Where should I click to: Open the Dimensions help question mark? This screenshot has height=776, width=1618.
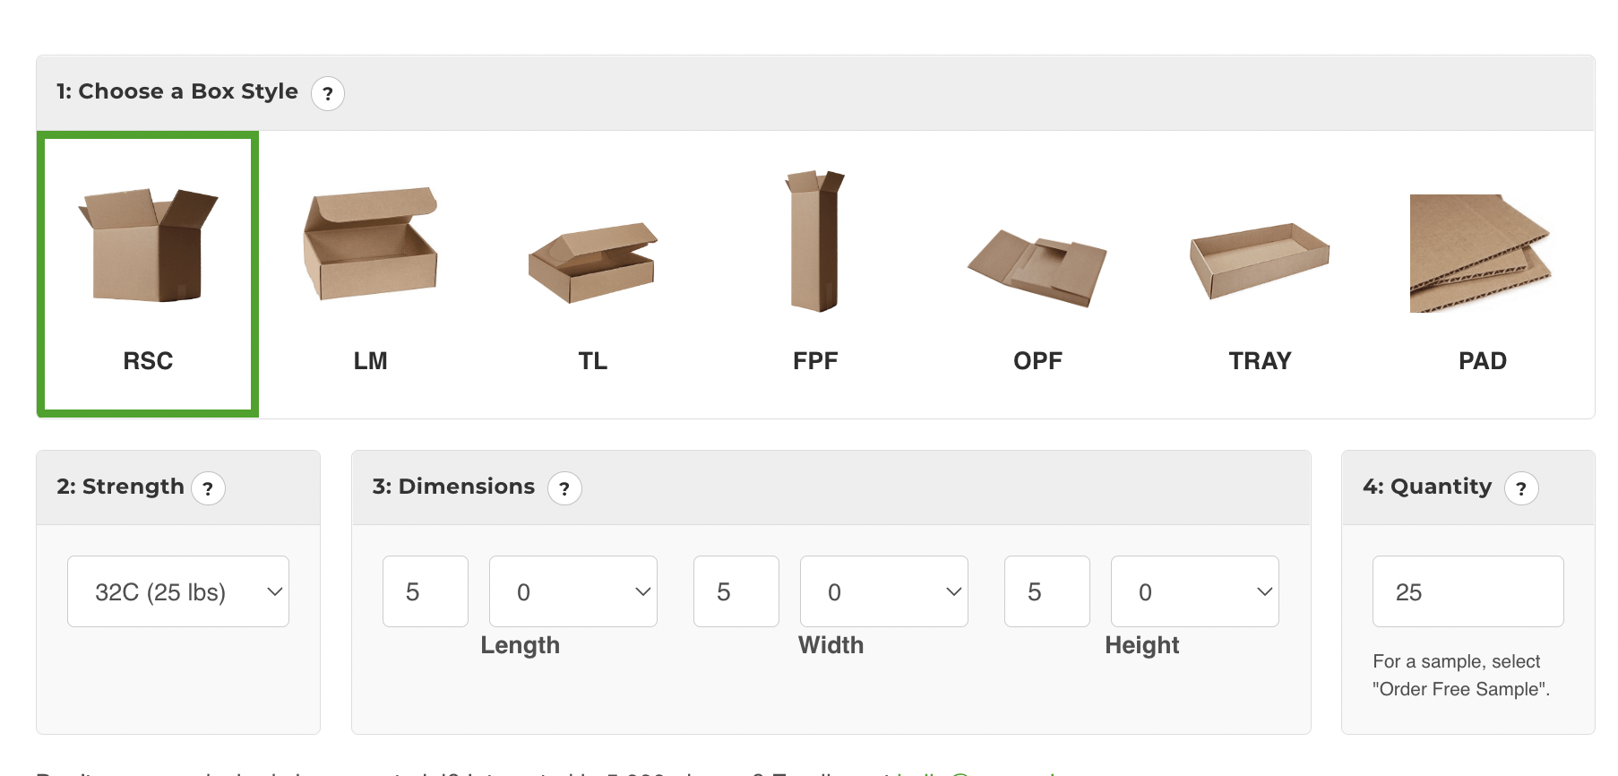(x=564, y=488)
